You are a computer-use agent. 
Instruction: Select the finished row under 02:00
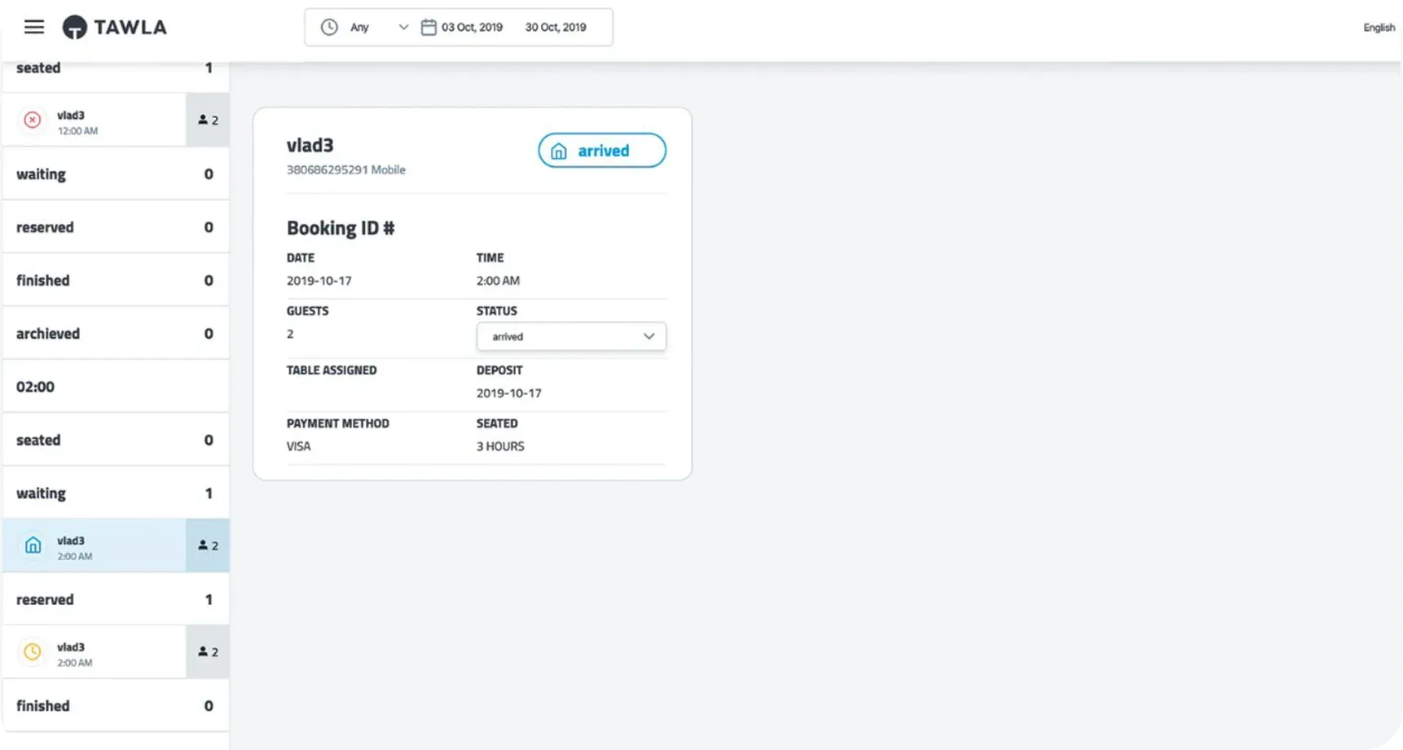click(115, 706)
